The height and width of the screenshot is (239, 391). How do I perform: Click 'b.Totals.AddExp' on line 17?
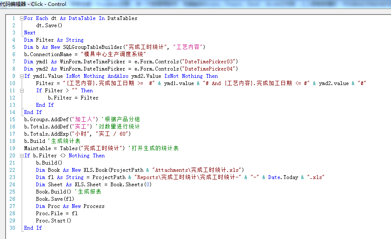[x=46, y=134]
